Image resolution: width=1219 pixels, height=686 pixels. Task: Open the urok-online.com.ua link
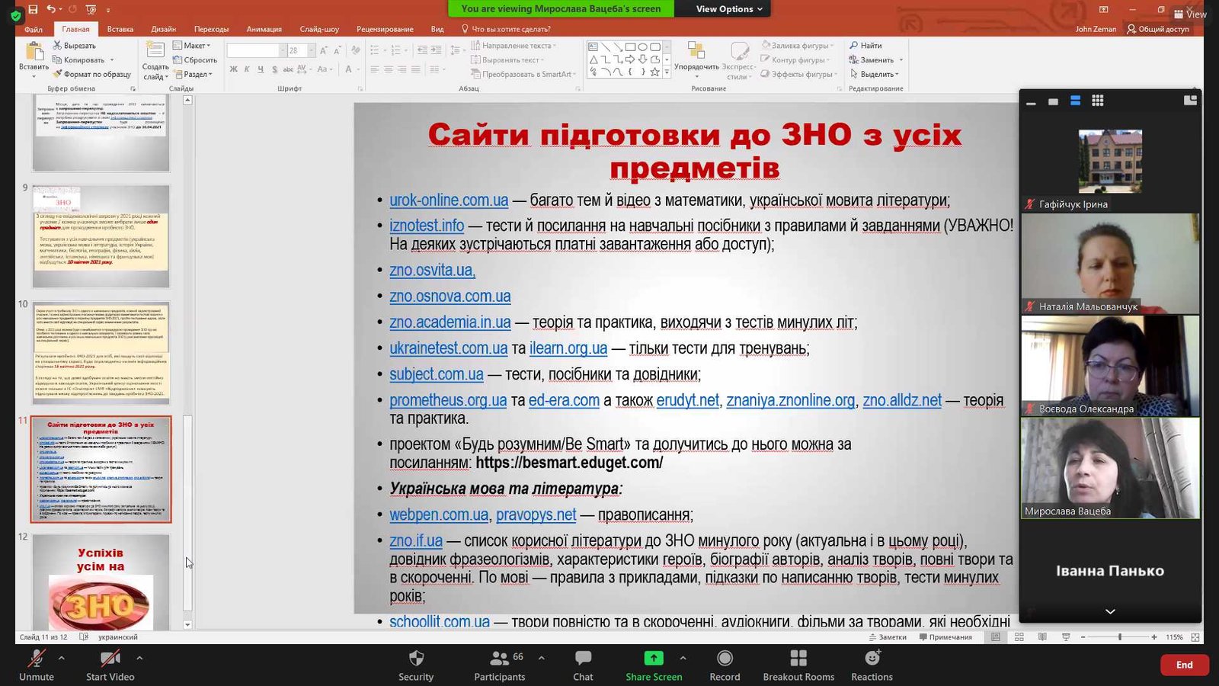(x=449, y=200)
